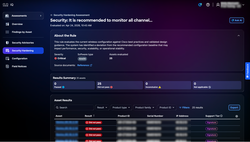Click the Passed checkmark icon
This screenshot has width=250, height=142.
pyautogui.click(x=63, y=87)
